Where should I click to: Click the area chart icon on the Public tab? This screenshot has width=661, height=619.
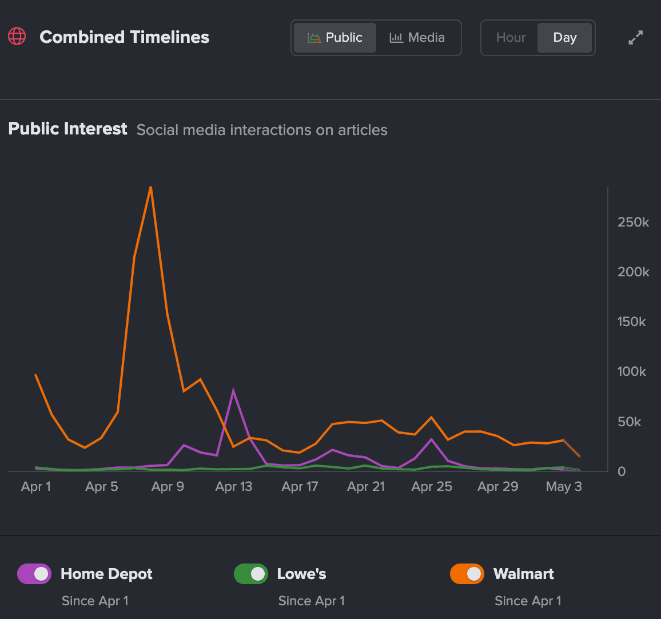coord(314,37)
